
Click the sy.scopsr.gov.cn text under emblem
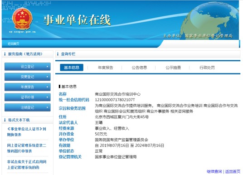tap(22, 32)
